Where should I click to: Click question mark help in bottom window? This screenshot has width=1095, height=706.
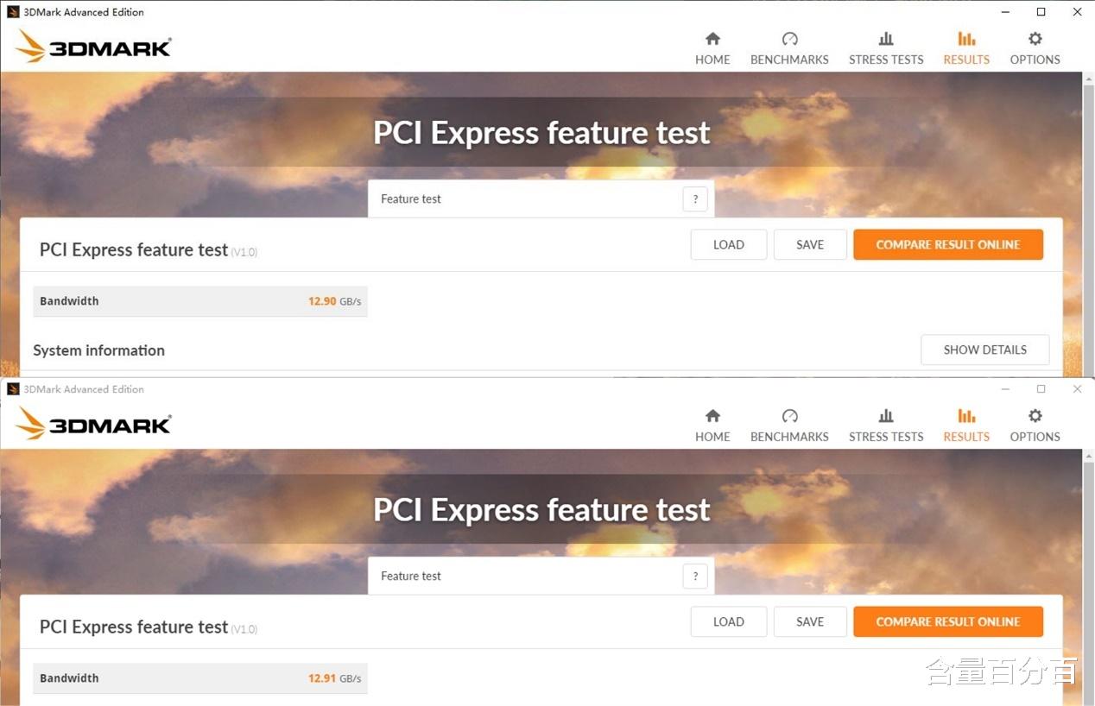tap(695, 577)
